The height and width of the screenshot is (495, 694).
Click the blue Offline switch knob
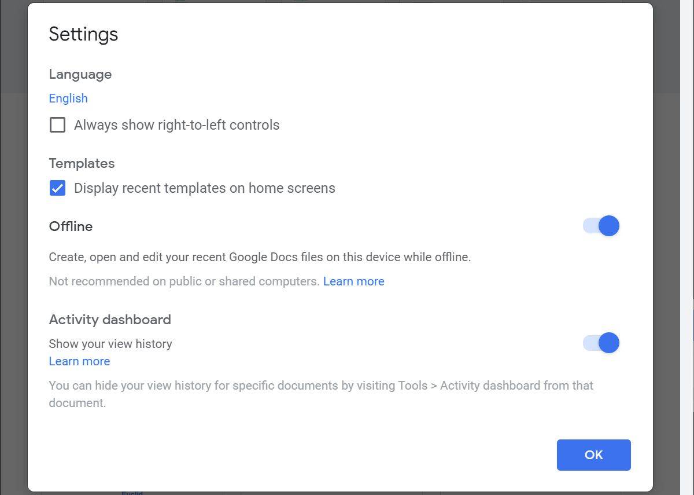pos(610,226)
